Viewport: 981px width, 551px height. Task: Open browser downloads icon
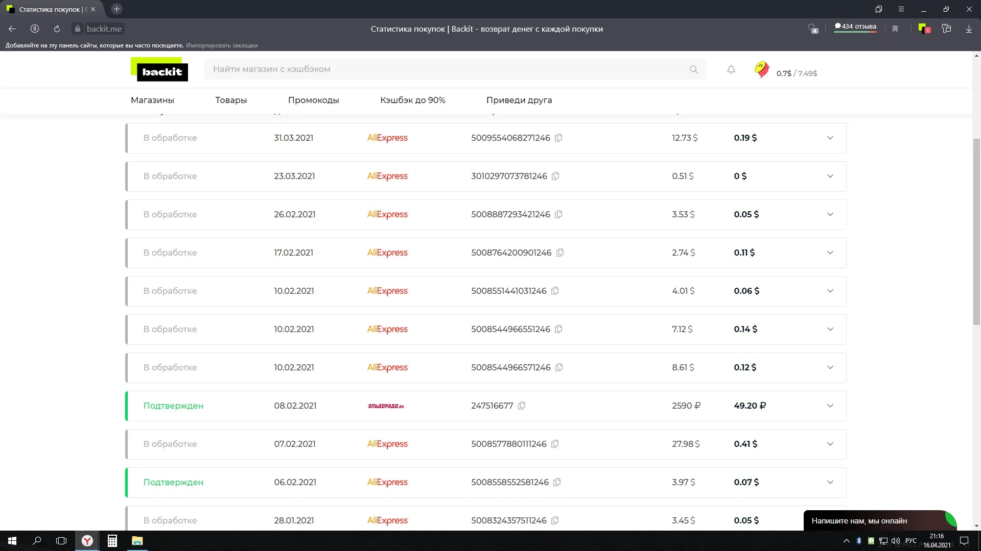pos(969,29)
